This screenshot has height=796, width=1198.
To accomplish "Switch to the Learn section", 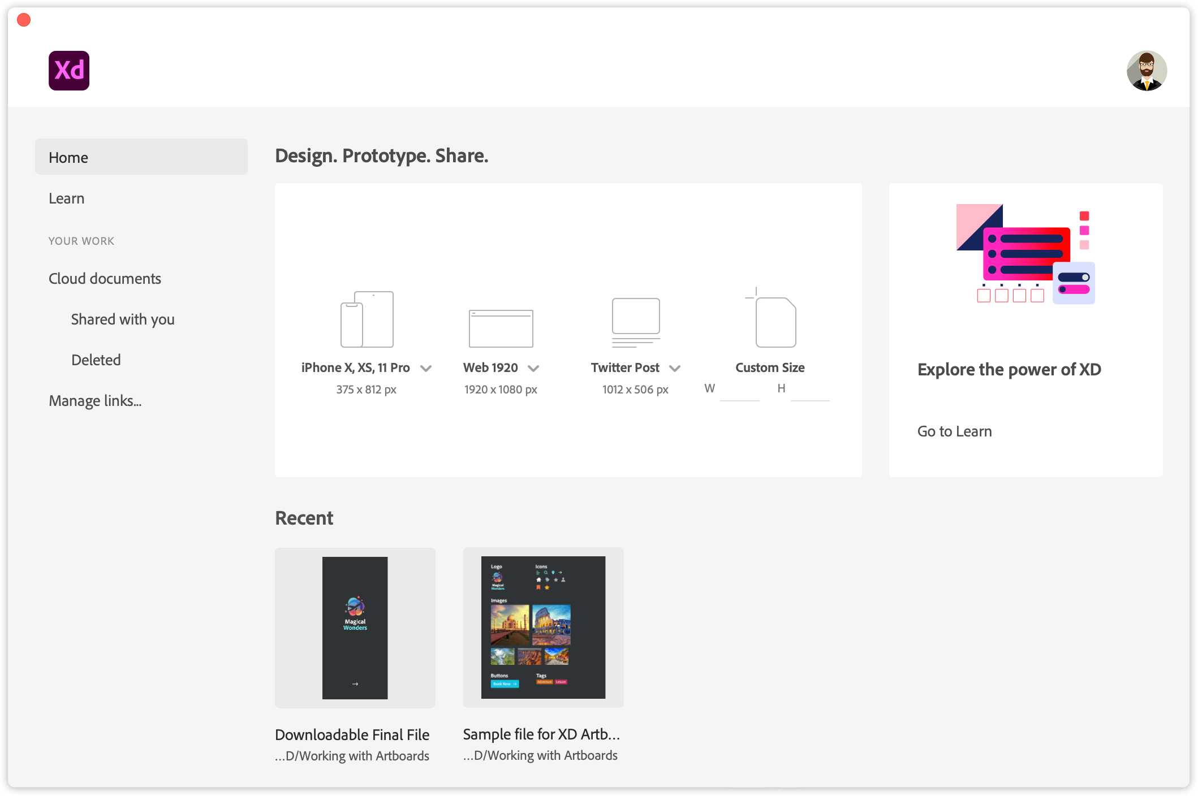I will click(66, 198).
